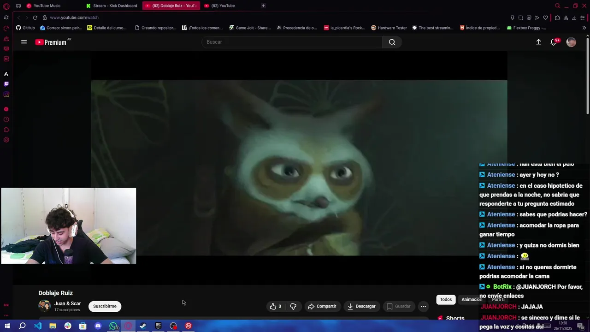Open the Flexbox Froggy bookmark
Image resolution: width=590 pixels, height=332 pixels.
tap(526, 28)
